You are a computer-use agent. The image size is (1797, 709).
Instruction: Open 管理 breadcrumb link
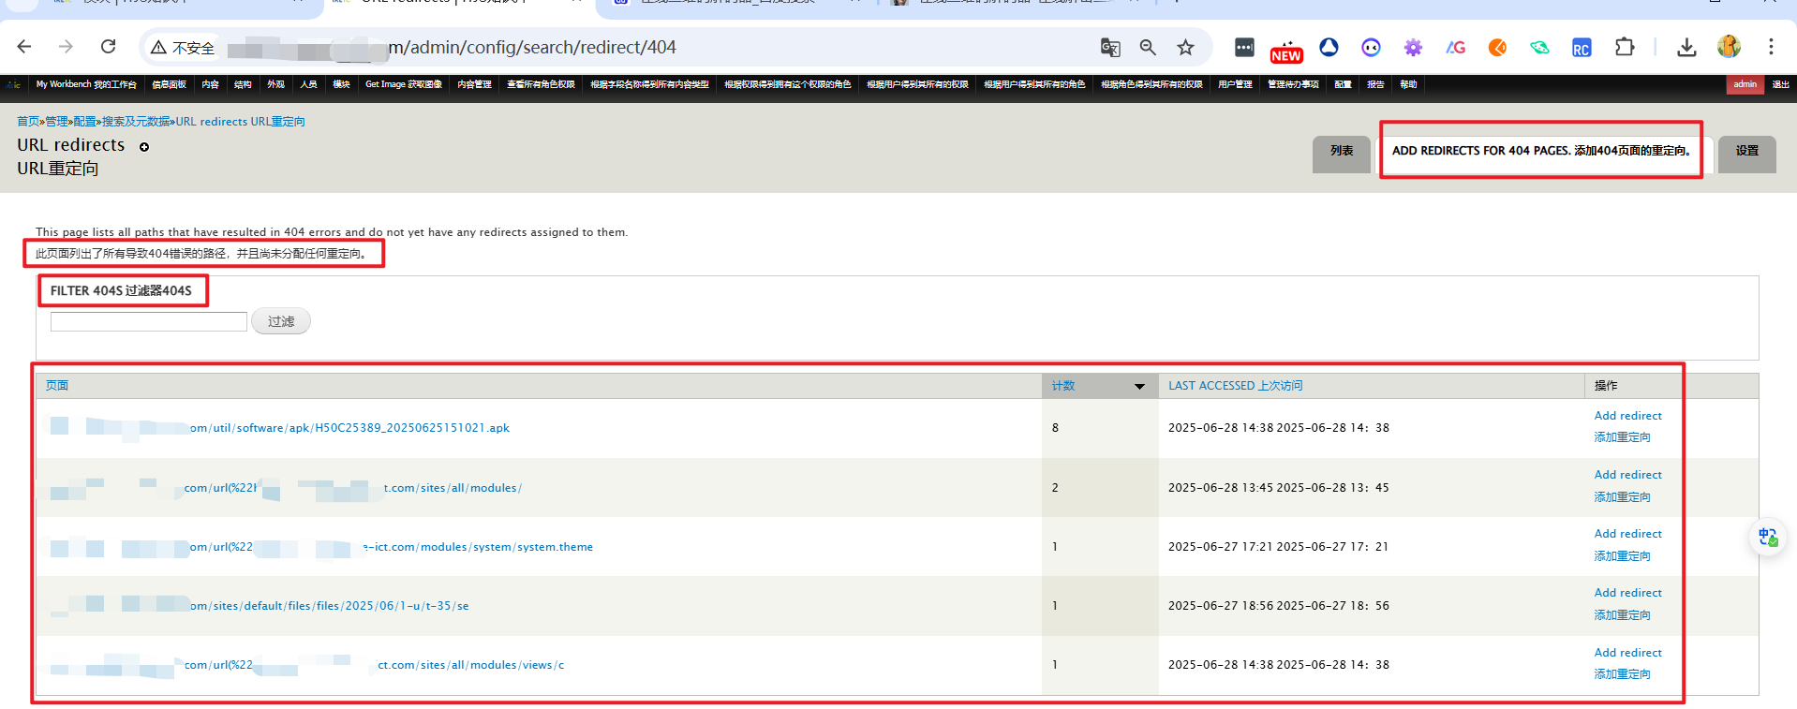(x=56, y=122)
